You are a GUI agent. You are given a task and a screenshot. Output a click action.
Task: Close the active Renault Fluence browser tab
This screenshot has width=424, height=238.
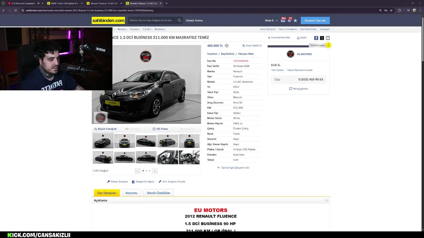pos(160,3)
